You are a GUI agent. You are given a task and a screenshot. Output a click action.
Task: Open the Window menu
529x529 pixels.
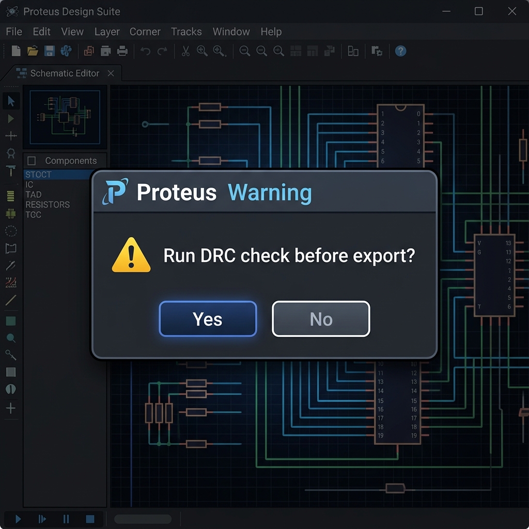click(x=231, y=32)
